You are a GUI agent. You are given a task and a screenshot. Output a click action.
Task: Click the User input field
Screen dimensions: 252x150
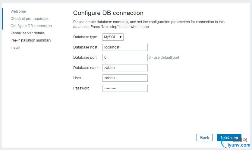[125, 78]
